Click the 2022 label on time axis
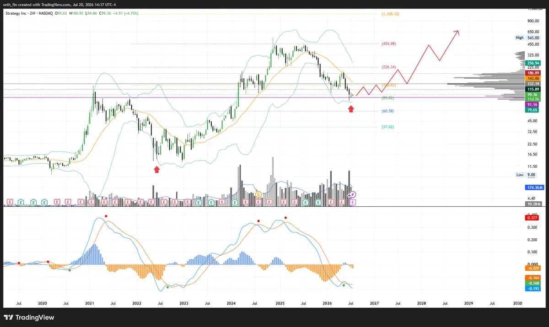The image size is (549, 327). (x=136, y=303)
